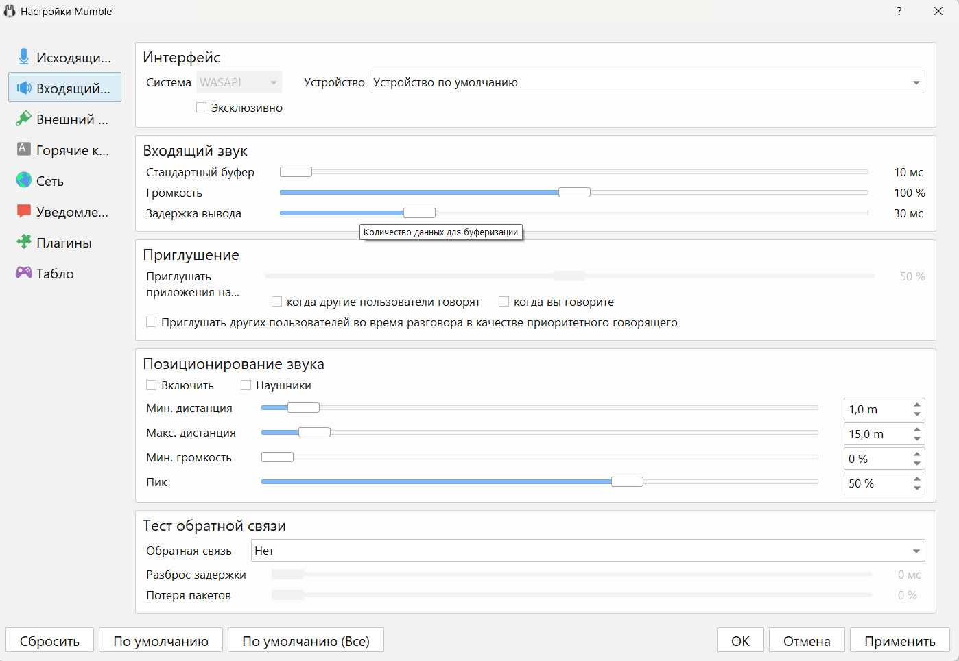Open the Плагины settings tab
The width and height of the screenshot is (959, 661).
pos(64,242)
